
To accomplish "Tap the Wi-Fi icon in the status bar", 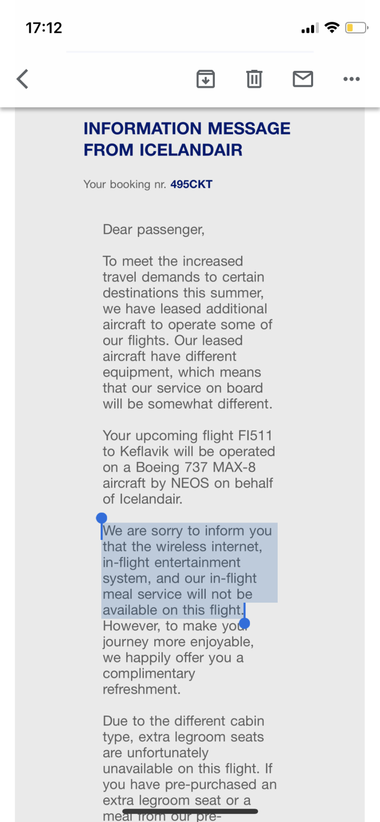I will click(x=333, y=28).
